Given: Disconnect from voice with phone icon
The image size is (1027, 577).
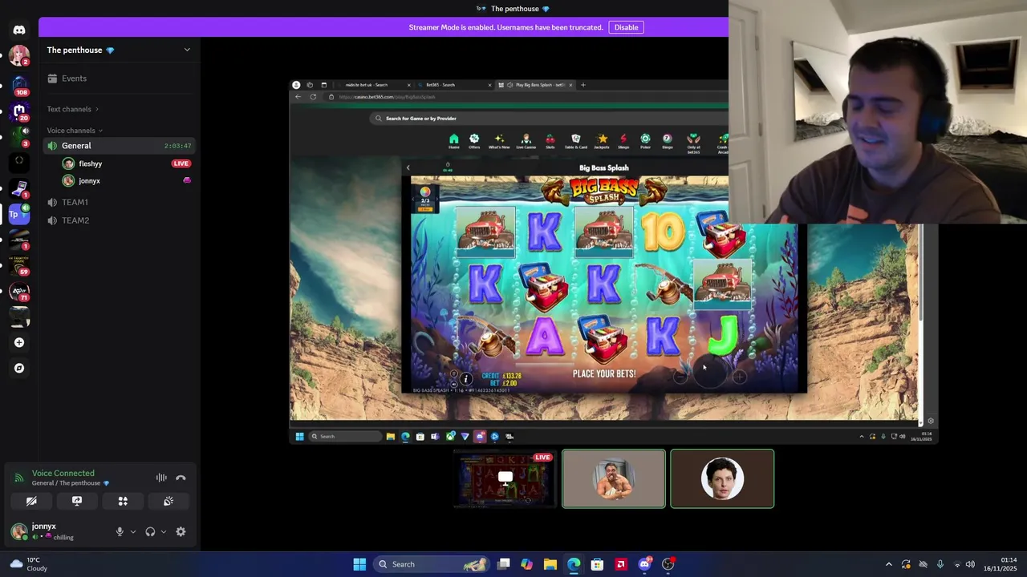Looking at the screenshot, I should click(181, 478).
